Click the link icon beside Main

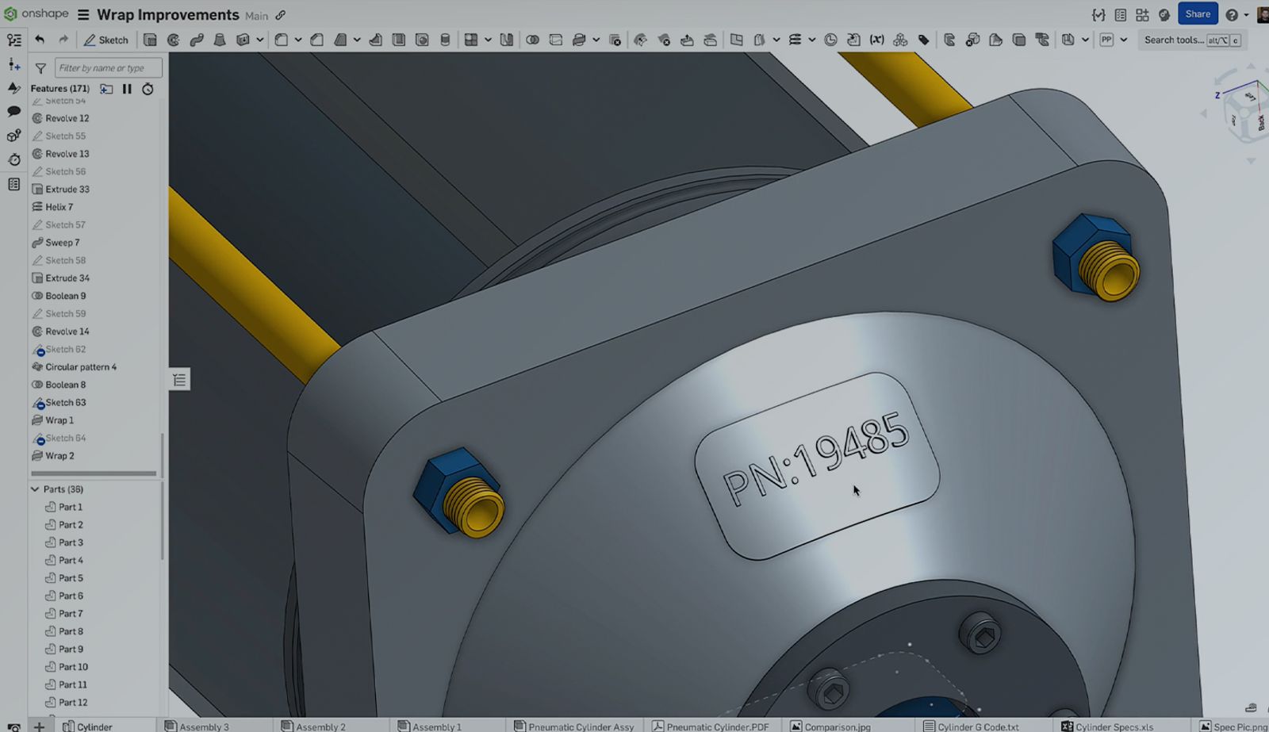[281, 15]
